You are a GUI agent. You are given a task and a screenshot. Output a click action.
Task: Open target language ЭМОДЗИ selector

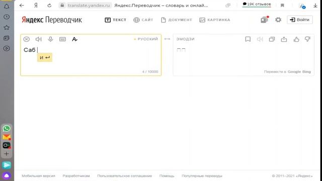pyautogui.click(x=186, y=39)
